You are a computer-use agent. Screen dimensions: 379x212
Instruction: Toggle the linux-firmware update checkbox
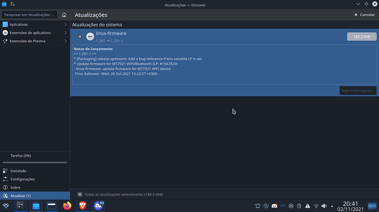coord(80,36)
